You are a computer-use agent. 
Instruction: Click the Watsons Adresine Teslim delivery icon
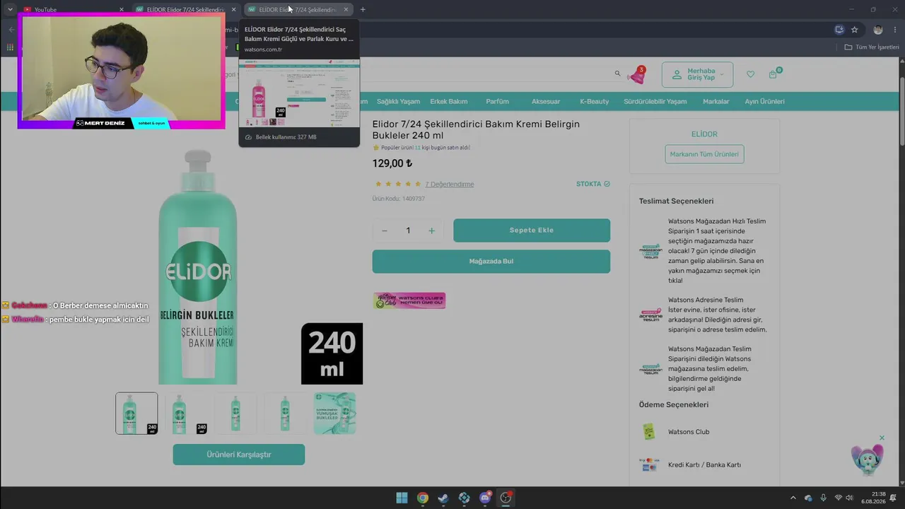pyautogui.click(x=650, y=315)
